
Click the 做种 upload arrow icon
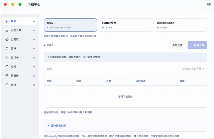click(x=7, y=48)
